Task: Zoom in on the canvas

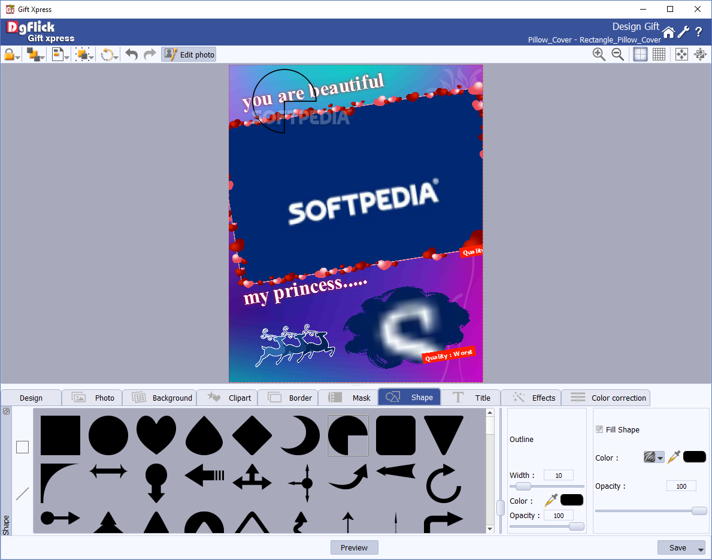Action: pyautogui.click(x=599, y=54)
